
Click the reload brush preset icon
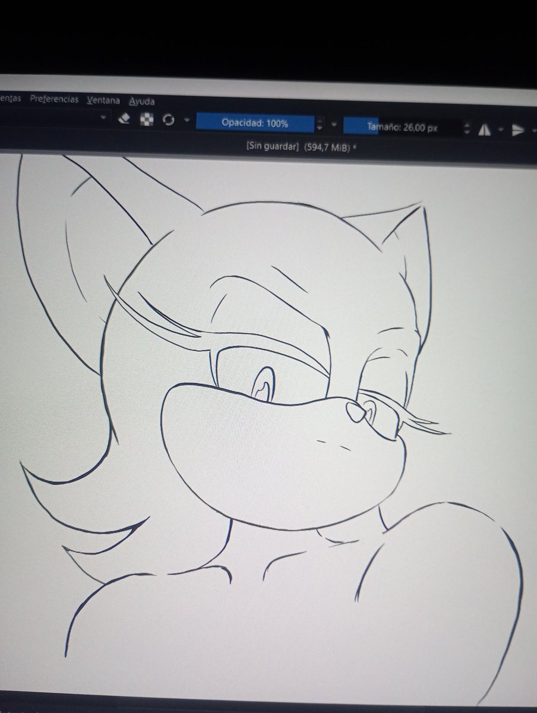coord(168,120)
